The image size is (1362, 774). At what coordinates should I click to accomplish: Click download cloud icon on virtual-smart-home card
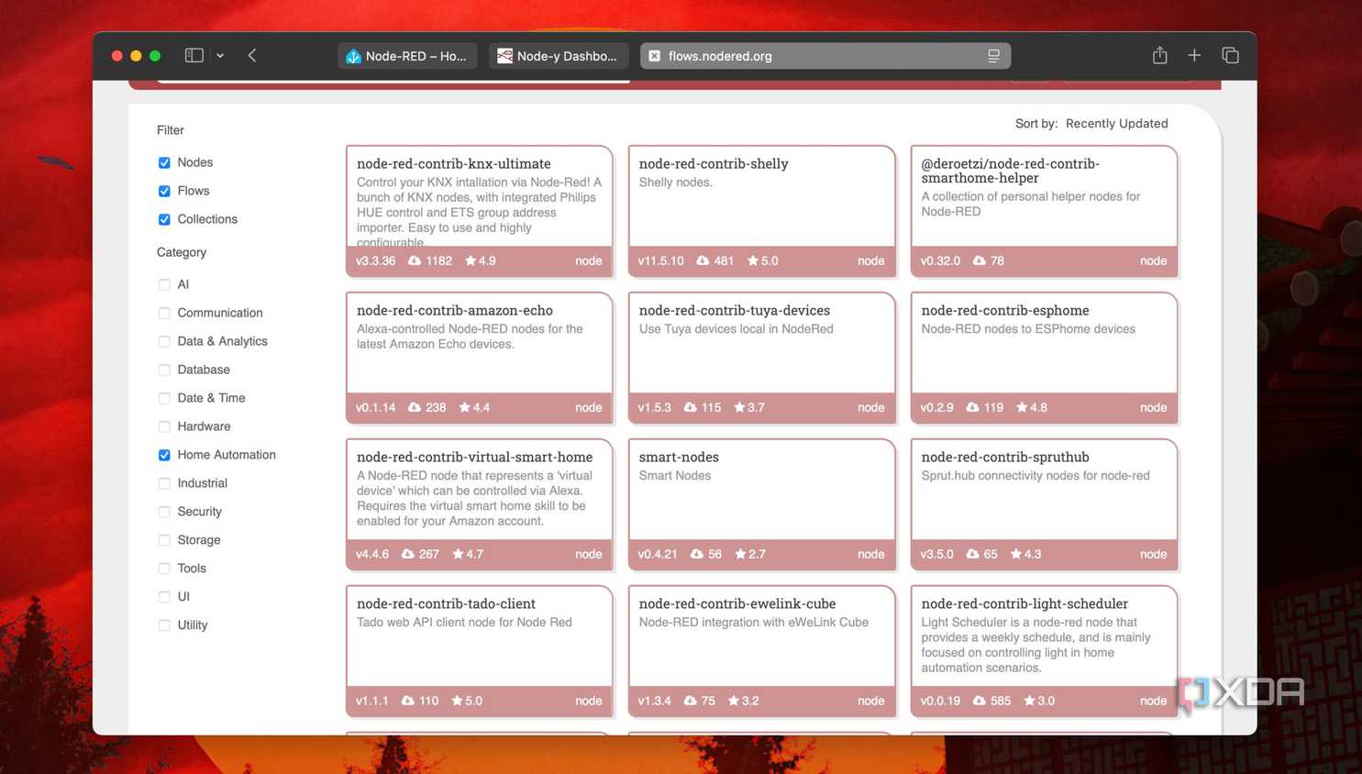pos(408,554)
